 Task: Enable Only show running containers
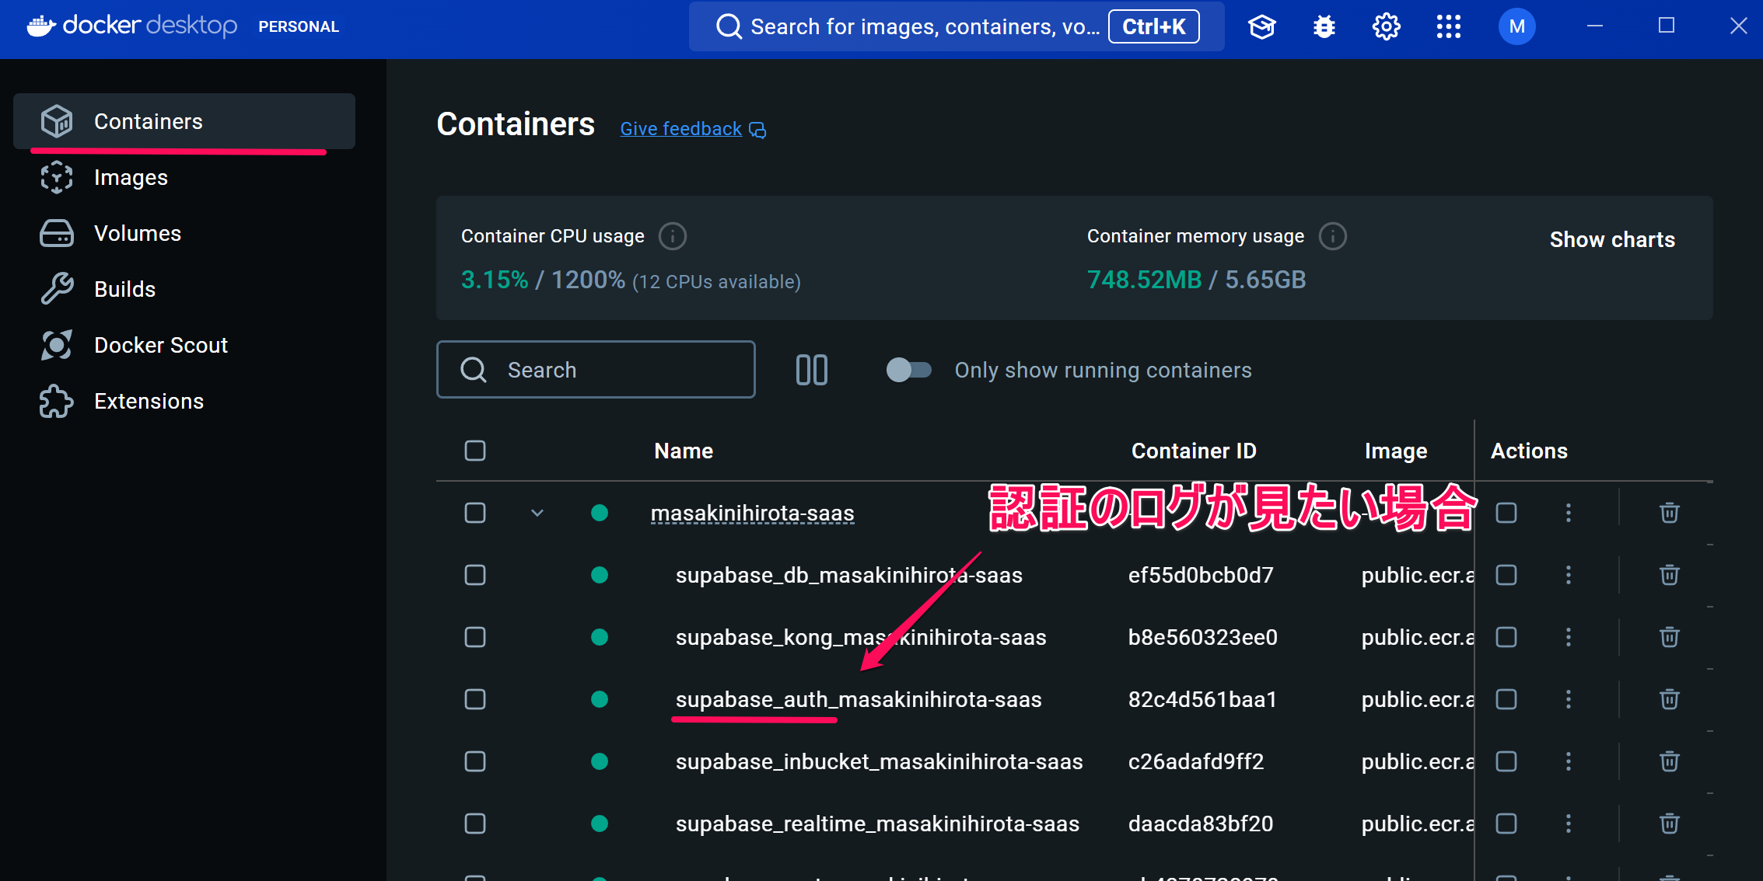click(x=908, y=370)
